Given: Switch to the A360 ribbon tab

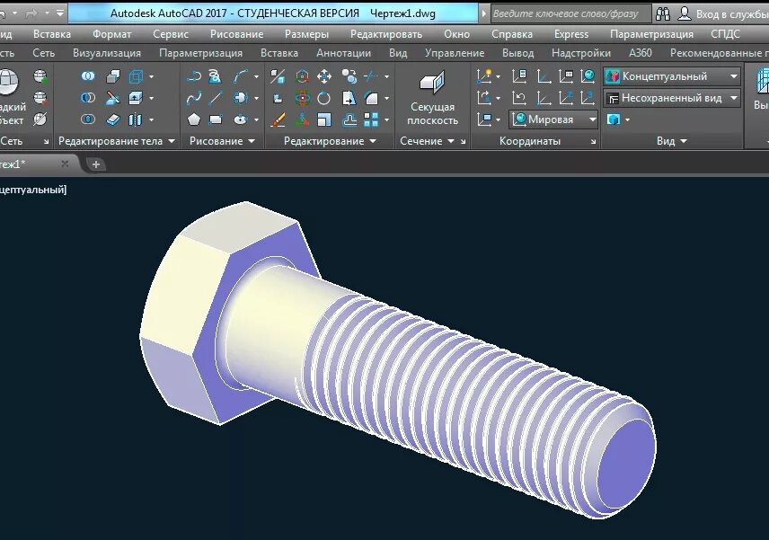Looking at the screenshot, I should pos(640,53).
